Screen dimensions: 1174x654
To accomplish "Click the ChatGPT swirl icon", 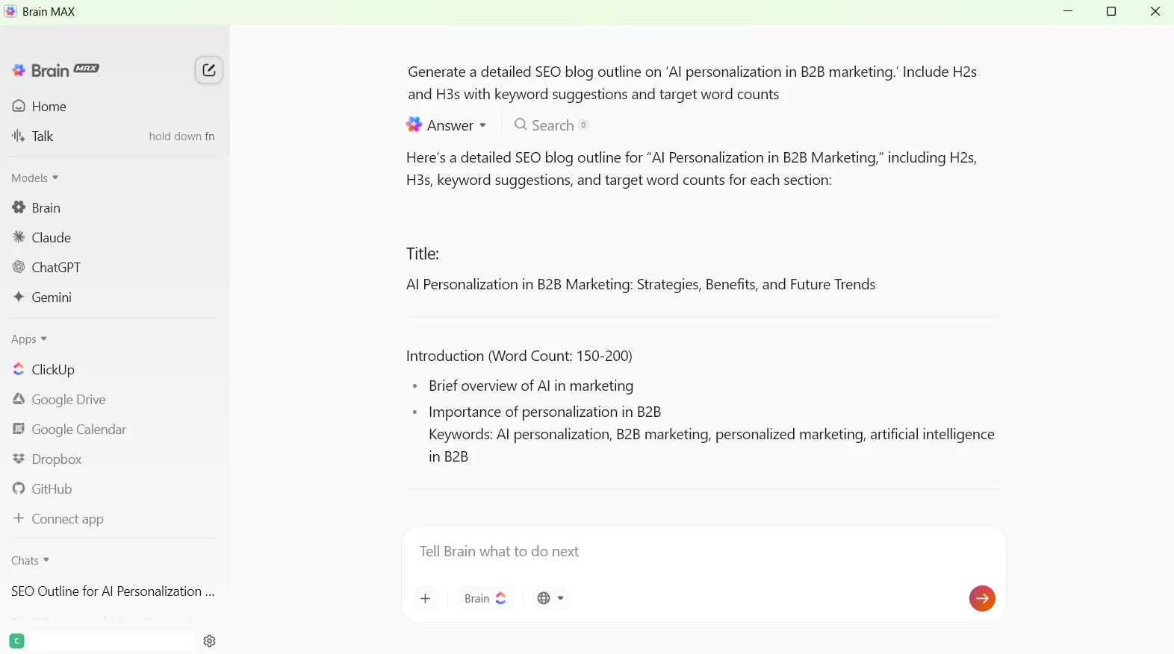I will (x=19, y=267).
